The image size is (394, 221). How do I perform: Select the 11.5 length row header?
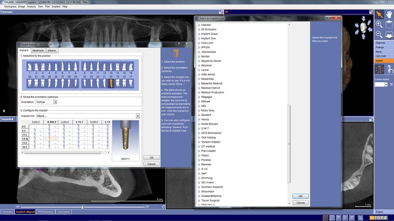(25, 139)
